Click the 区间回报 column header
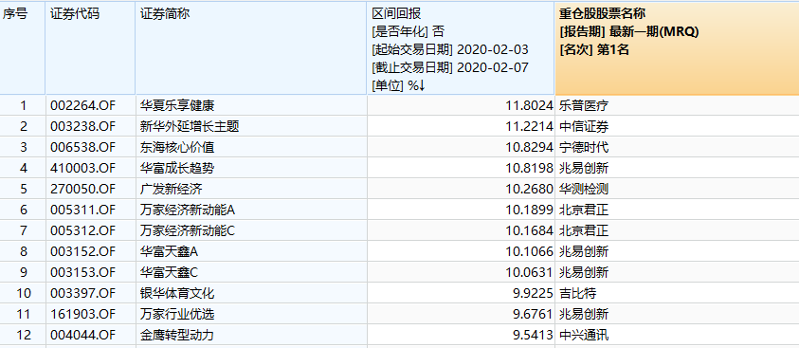Viewport: 799px width, 348px height. coord(461,48)
